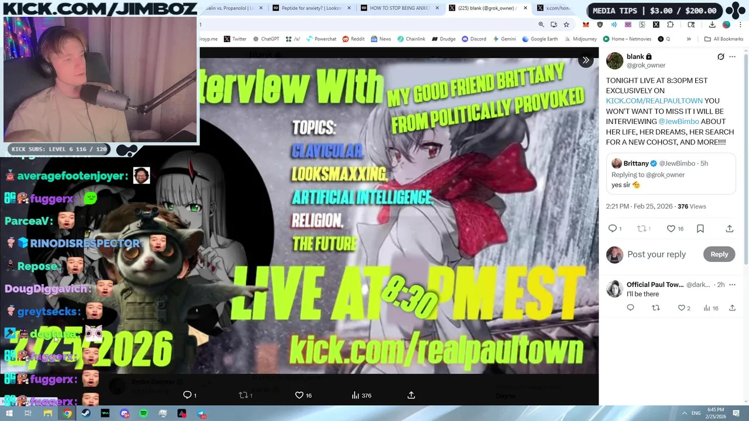Open Task View on the taskbar
749x421 pixels.
[x=28, y=413]
